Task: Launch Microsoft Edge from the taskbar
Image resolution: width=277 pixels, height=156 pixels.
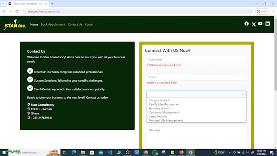Action: (74, 152)
